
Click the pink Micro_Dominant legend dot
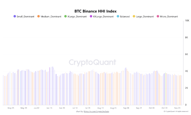(x=158, y=16)
